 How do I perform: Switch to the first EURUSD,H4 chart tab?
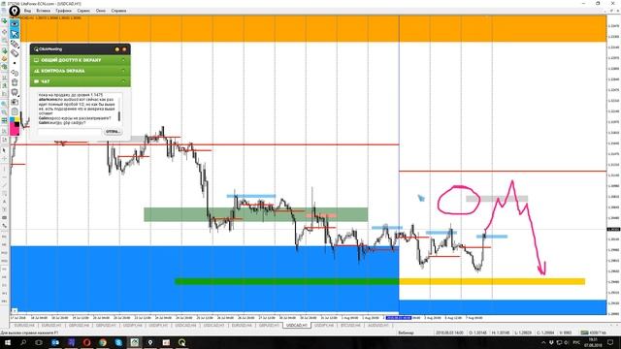click(24, 326)
